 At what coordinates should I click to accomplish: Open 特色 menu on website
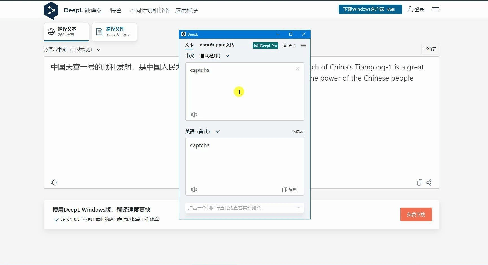click(116, 10)
